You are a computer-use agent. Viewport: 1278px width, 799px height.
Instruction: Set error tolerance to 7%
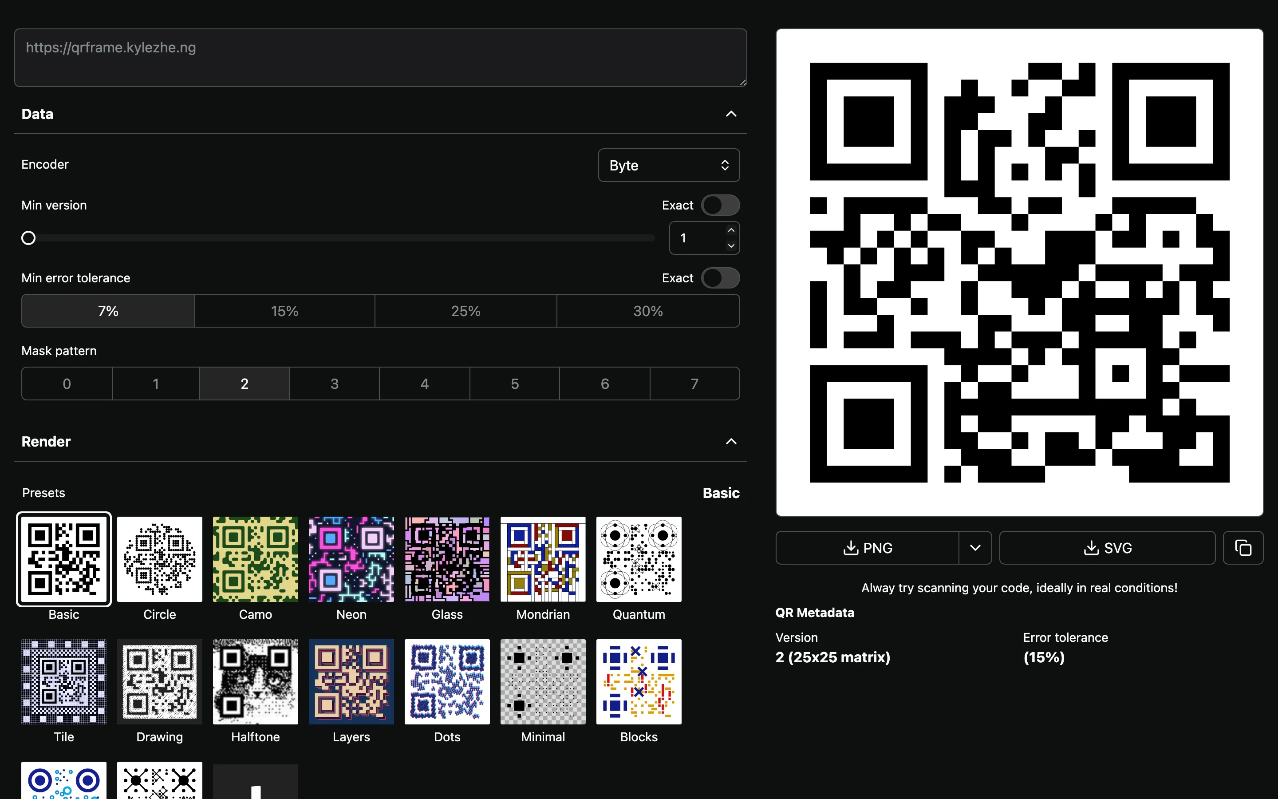click(x=108, y=311)
